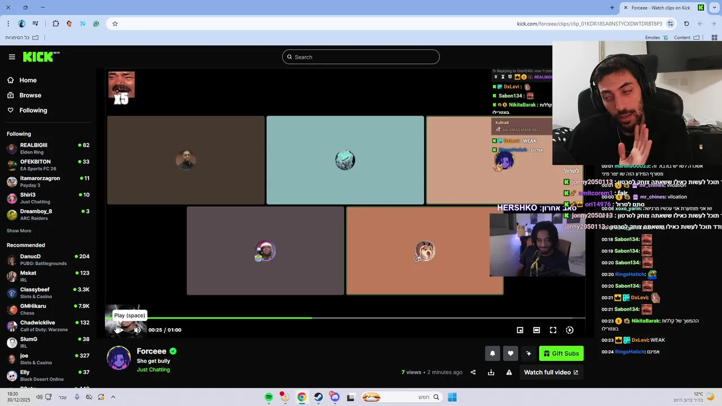Open the Emotes bookmark
The width and height of the screenshot is (722, 406).
657,38
